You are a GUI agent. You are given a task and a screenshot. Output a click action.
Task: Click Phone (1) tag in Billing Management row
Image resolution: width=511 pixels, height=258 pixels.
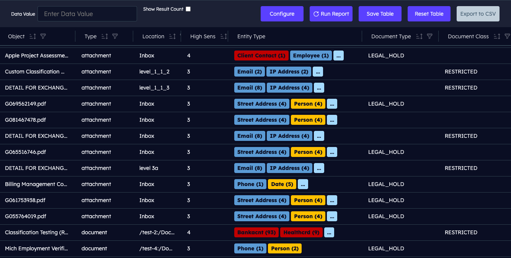point(250,184)
